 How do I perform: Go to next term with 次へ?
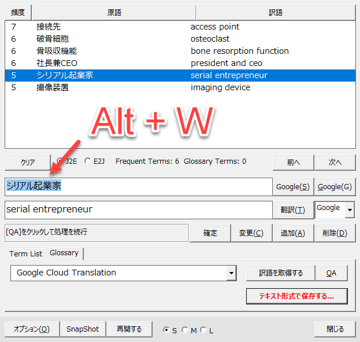335,163
